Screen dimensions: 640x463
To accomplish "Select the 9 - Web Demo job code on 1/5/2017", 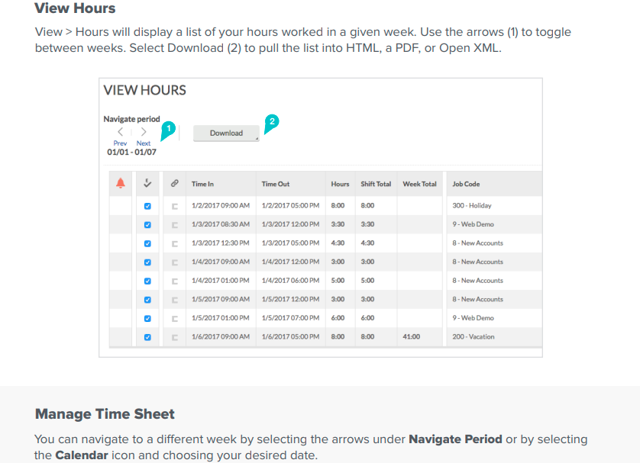I will pos(473,318).
